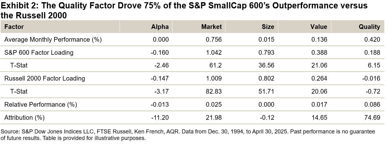Select the Value column header
Screen dimensions: 388x144
[319, 27]
